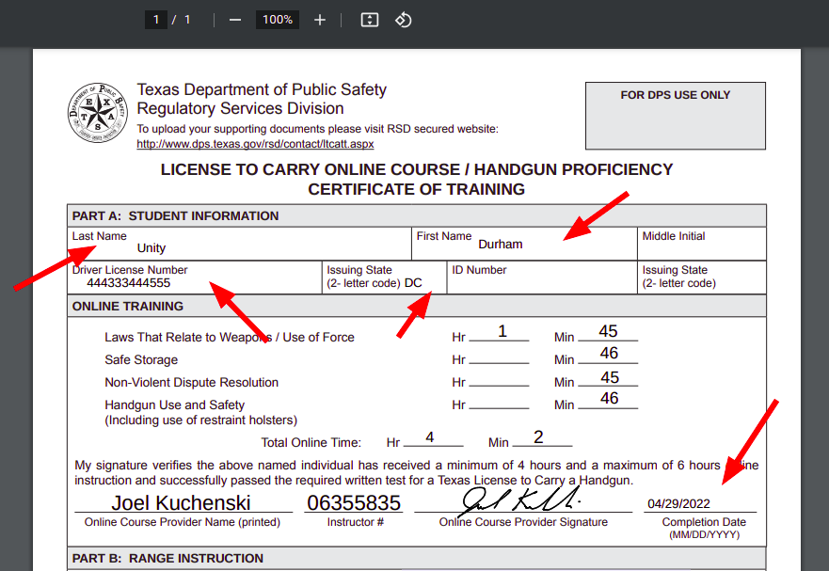829x571 pixels.
Task: Click the Laws That Relate Hr value 1
Action: click(x=502, y=331)
